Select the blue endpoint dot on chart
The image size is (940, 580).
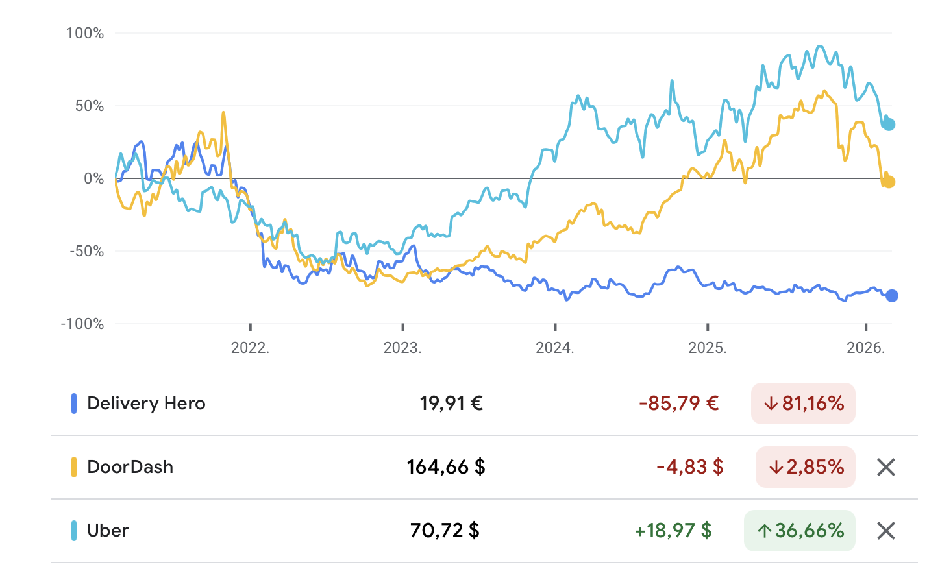pyautogui.click(x=892, y=296)
